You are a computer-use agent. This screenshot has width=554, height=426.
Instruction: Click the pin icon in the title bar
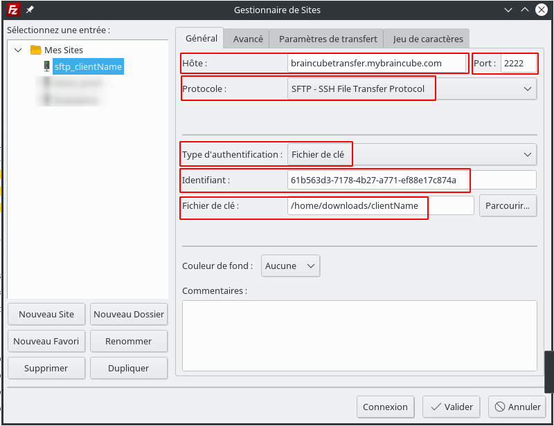pos(30,10)
